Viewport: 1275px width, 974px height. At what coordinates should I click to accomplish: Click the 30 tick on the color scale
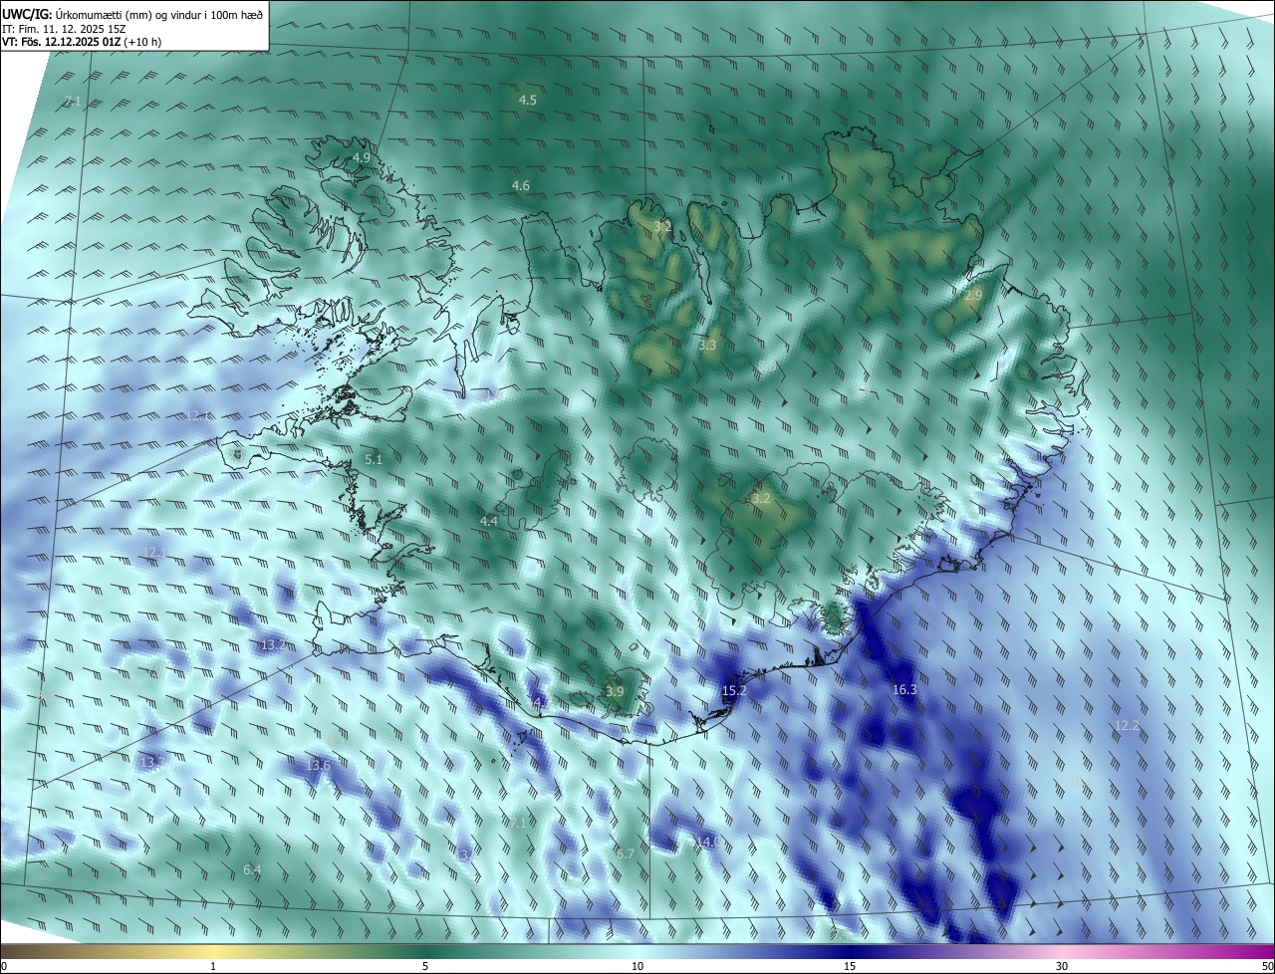(1062, 966)
